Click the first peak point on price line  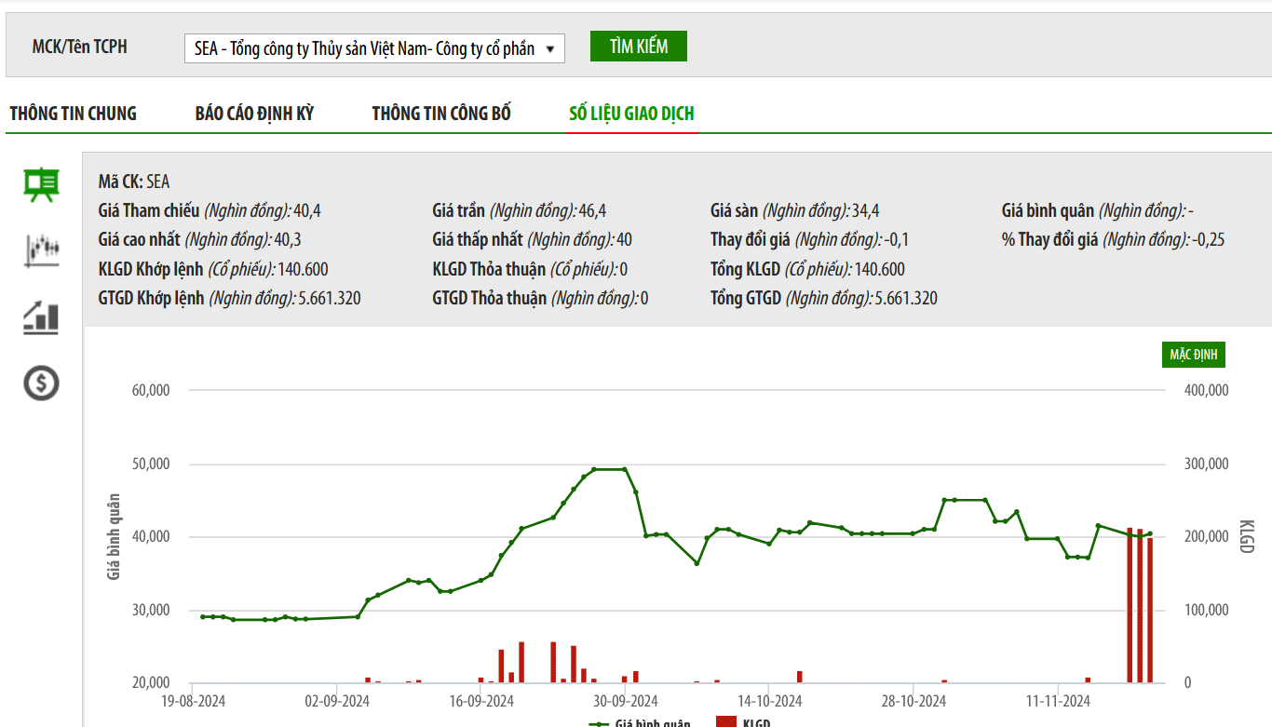pyautogui.click(x=594, y=469)
